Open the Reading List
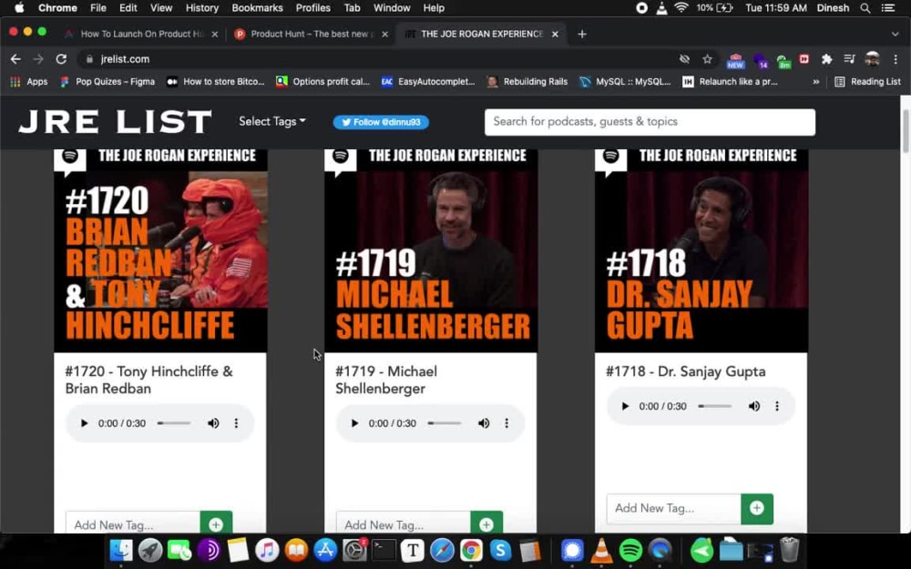911x569 pixels. [x=867, y=82]
